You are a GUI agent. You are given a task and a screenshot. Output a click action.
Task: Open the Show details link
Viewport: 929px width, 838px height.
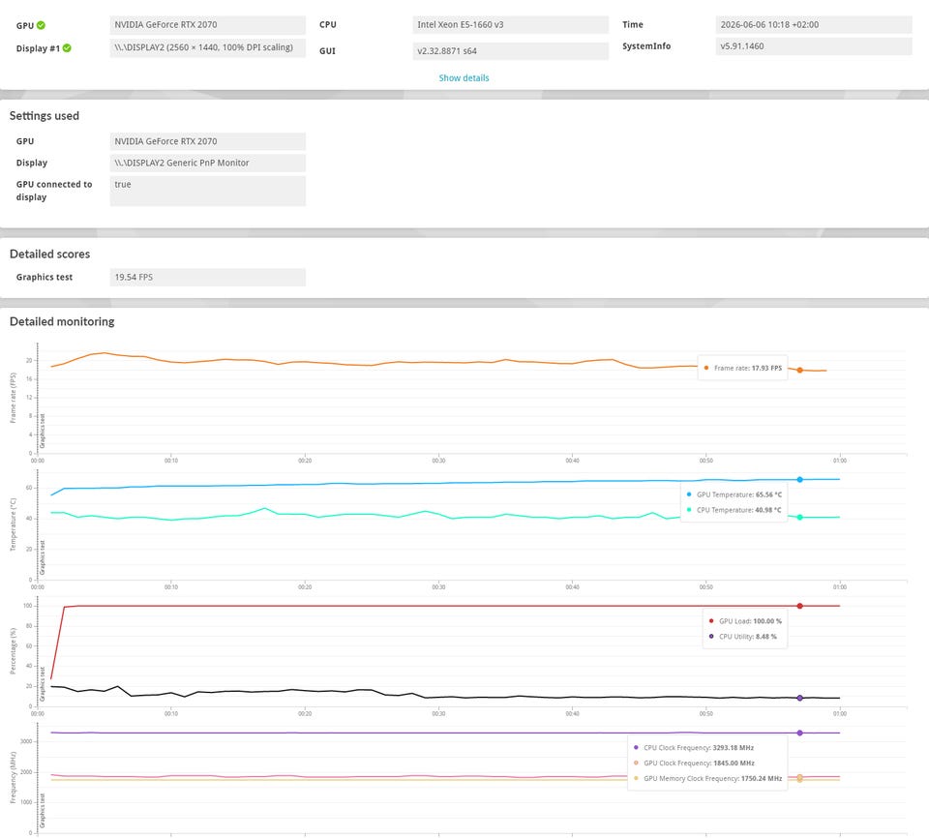464,77
